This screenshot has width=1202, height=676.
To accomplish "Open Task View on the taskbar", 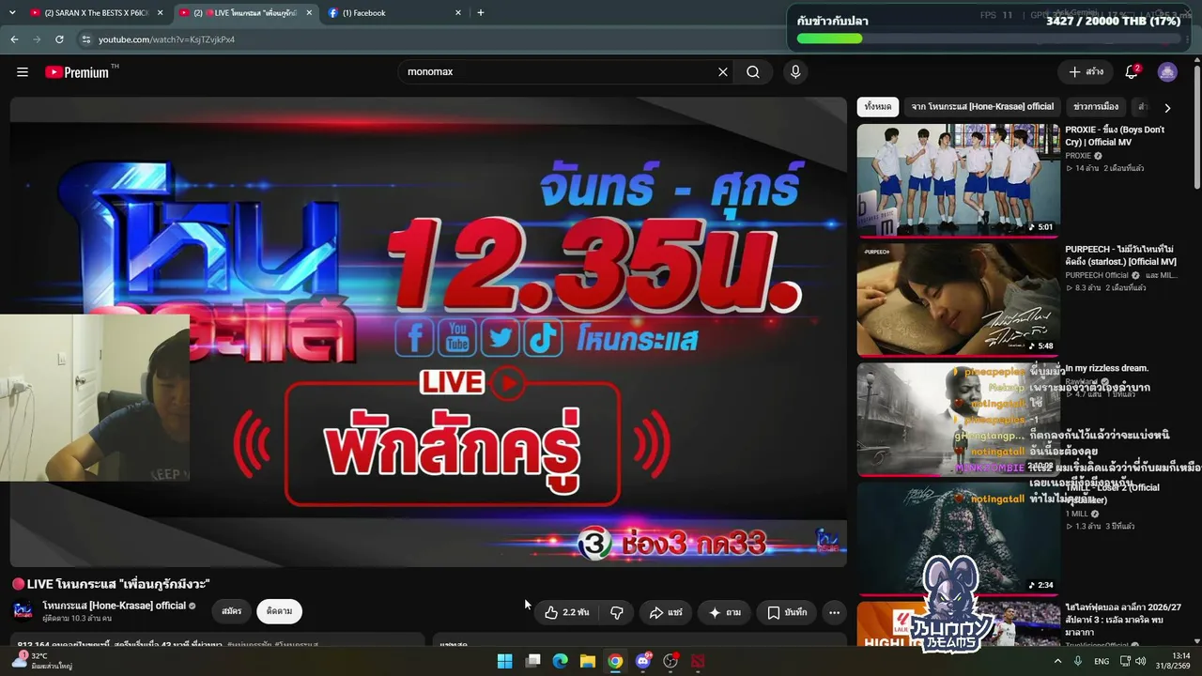I will [532, 661].
